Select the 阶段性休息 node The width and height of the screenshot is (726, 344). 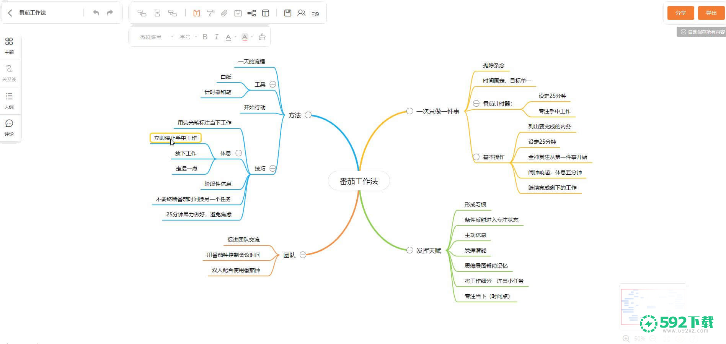(x=218, y=184)
